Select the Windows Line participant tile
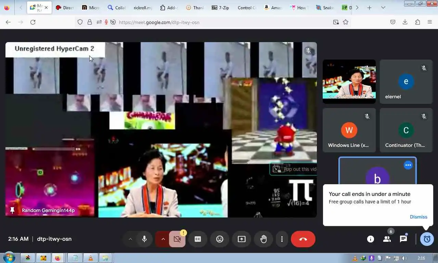 point(349,130)
